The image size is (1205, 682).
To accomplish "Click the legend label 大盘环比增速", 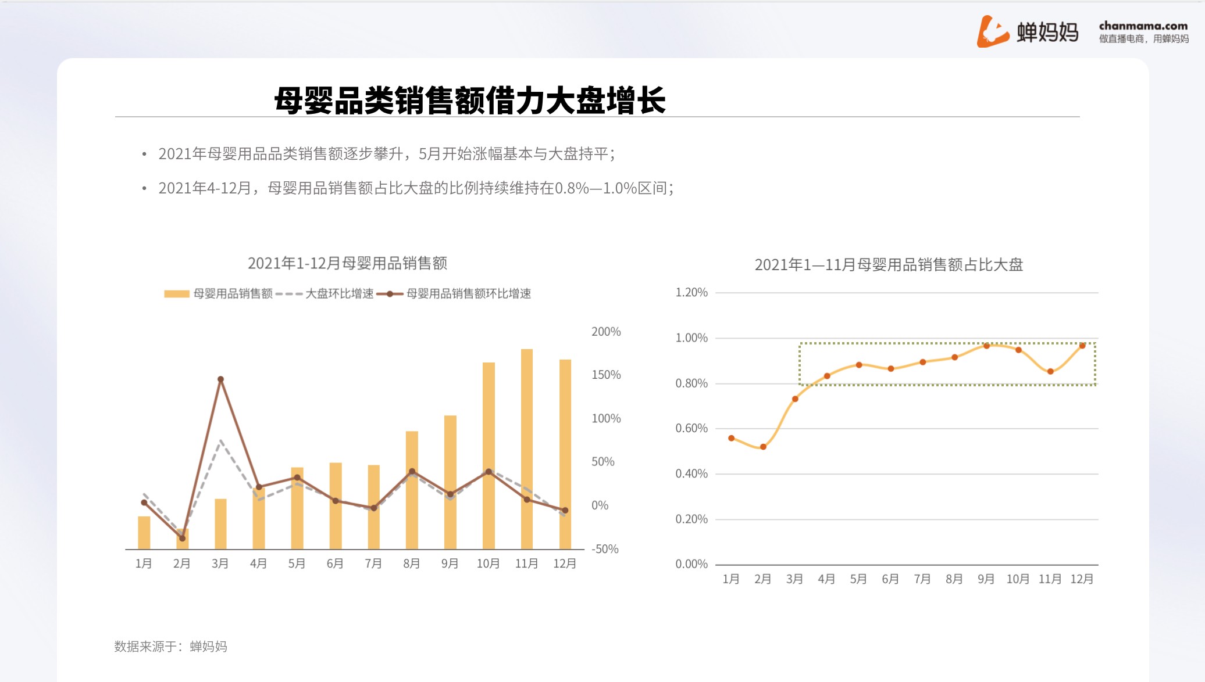I will pyautogui.click(x=340, y=294).
